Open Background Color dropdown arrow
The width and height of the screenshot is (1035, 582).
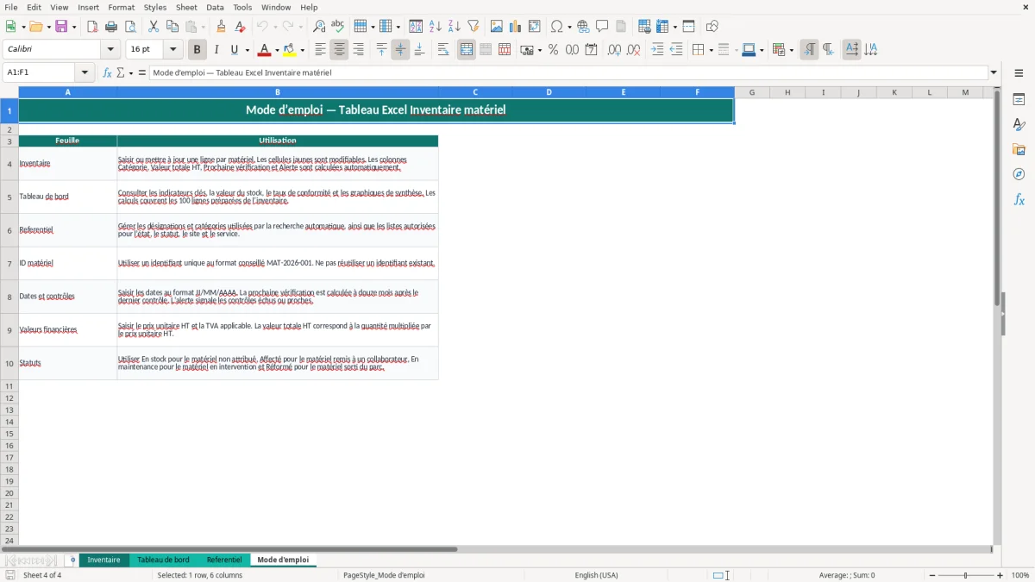[302, 50]
